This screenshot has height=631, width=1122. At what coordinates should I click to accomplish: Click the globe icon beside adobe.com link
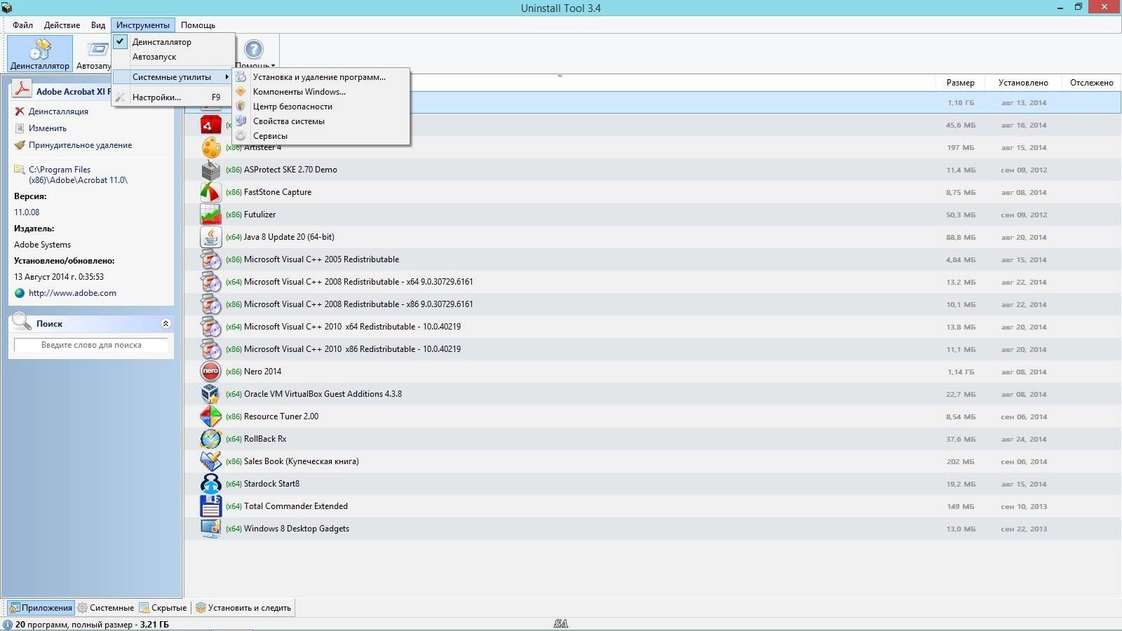(x=20, y=293)
